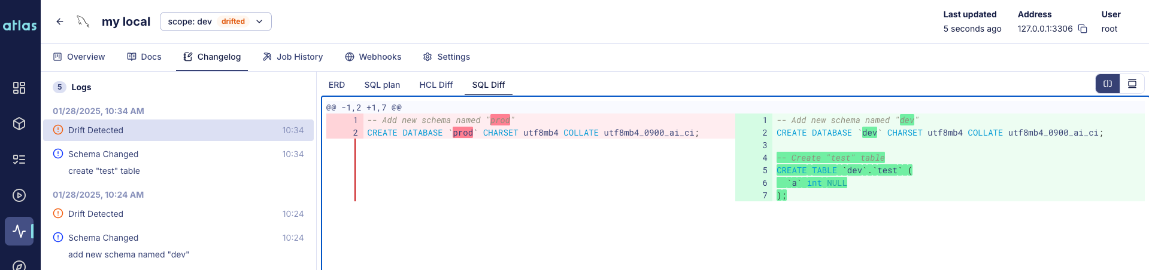1149x270 pixels.
Task: Select the 10:24 Drift Detected log
Action: [x=178, y=214]
